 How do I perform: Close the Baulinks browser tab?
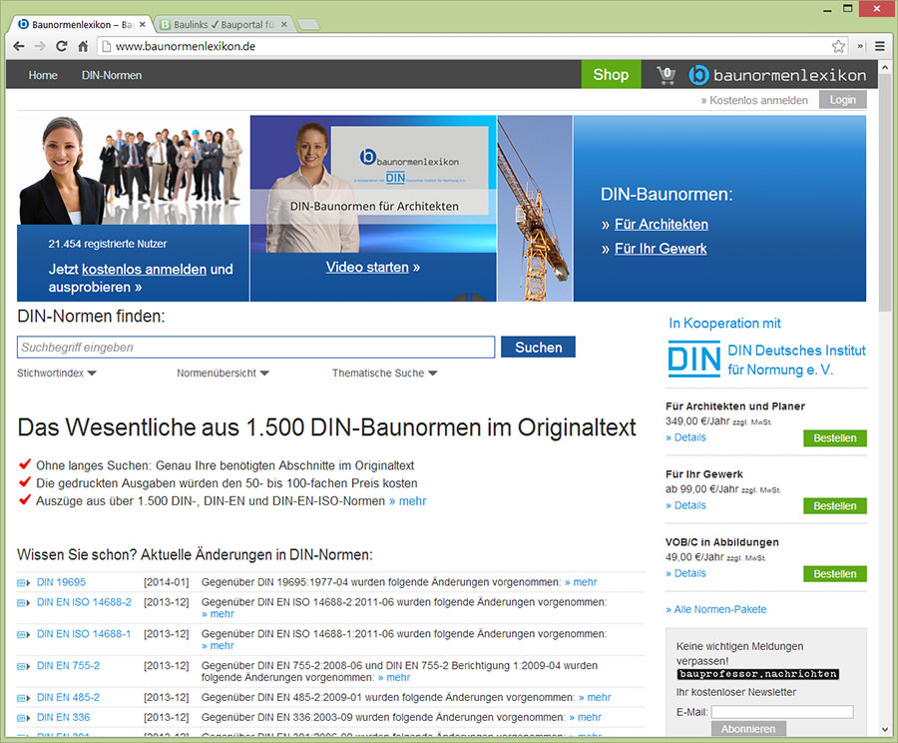point(284,25)
